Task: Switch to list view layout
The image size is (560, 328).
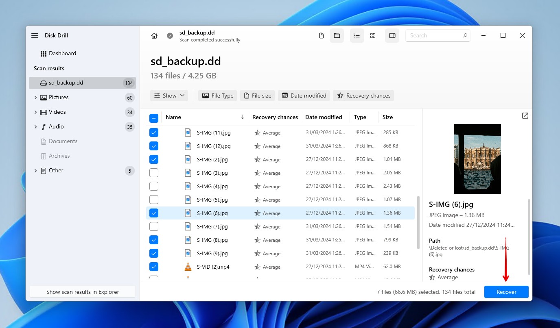Action: click(357, 35)
